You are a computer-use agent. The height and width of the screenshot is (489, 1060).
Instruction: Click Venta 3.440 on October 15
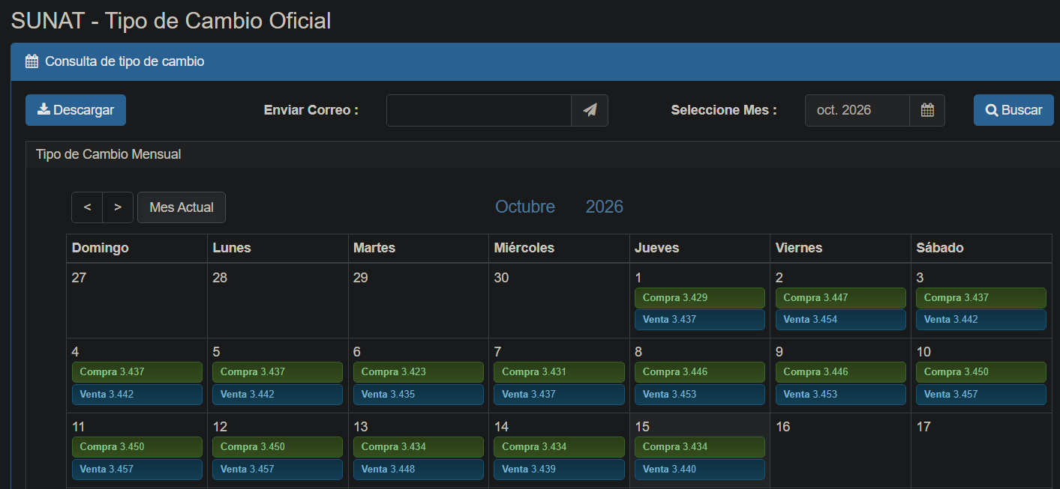tap(700, 470)
